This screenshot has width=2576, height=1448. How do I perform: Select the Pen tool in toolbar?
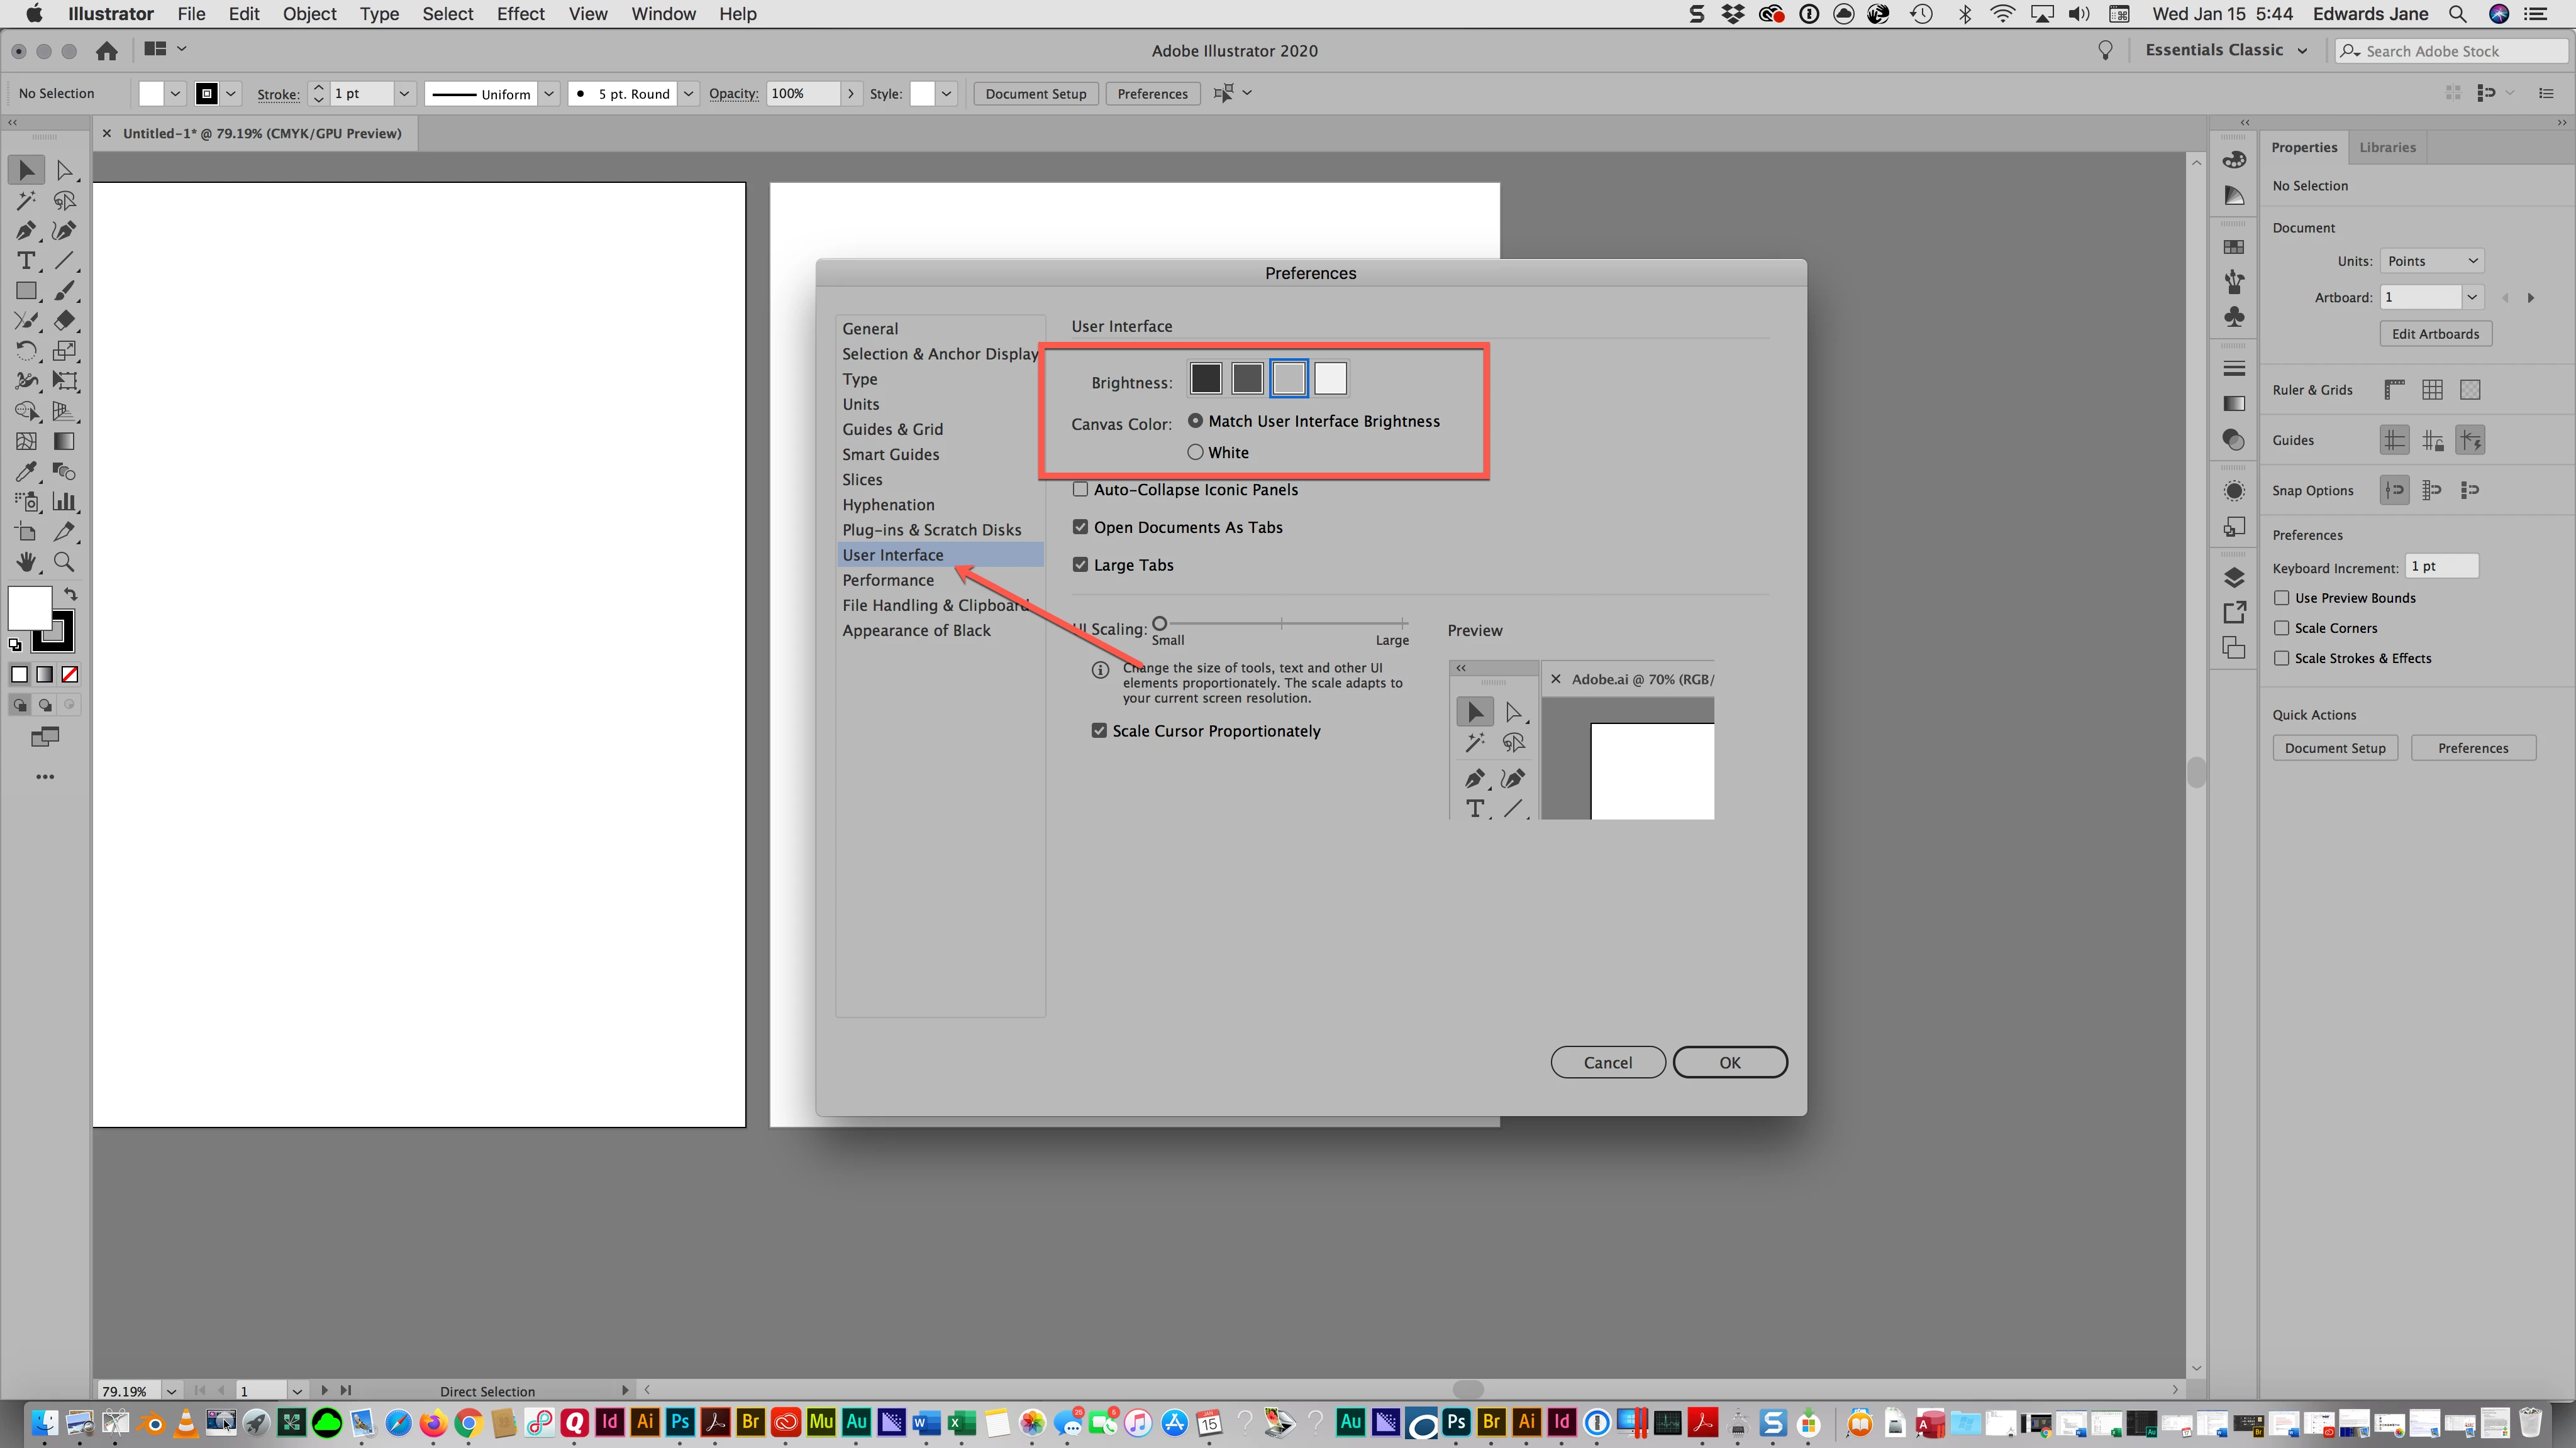click(25, 231)
